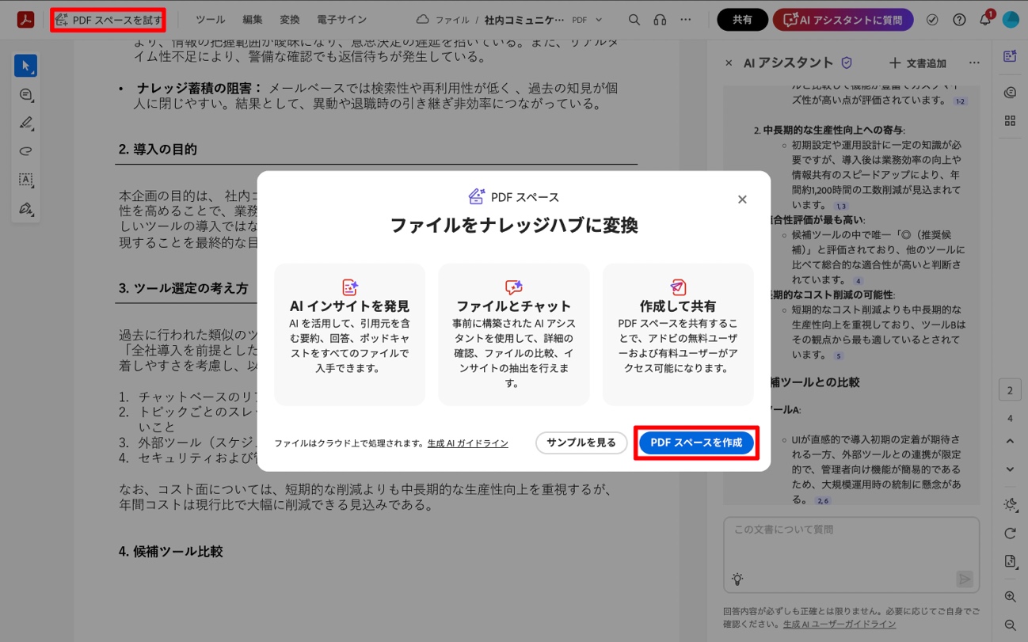The image size is (1028, 642).
Task: Click the display theme icon in right rail
Action: click(x=1010, y=504)
